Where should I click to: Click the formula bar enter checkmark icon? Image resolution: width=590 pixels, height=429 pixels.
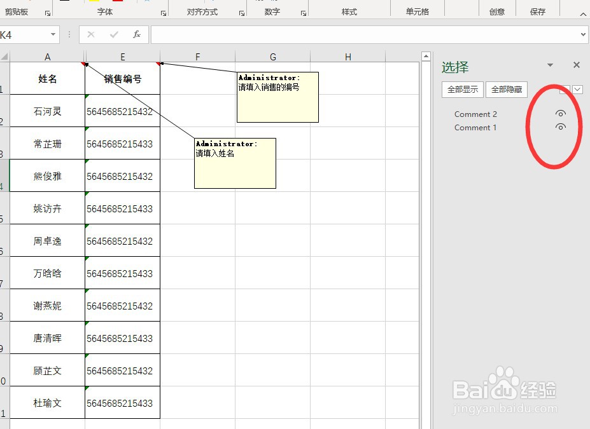pyautogui.click(x=114, y=34)
